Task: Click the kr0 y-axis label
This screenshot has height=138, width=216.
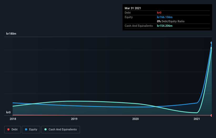Action: pyautogui.click(x=8, y=112)
